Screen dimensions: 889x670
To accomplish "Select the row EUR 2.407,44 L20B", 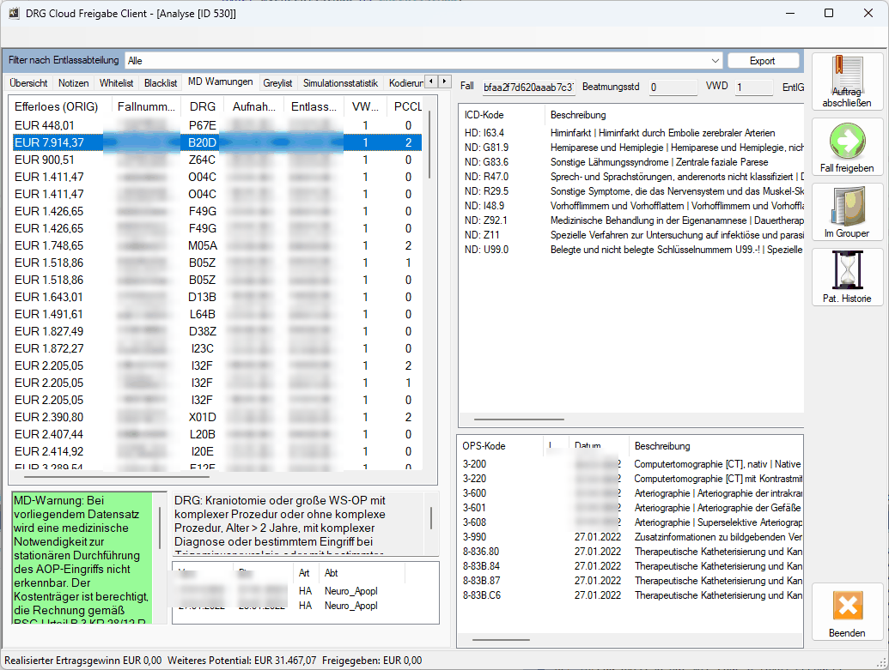I will coord(217,434).
